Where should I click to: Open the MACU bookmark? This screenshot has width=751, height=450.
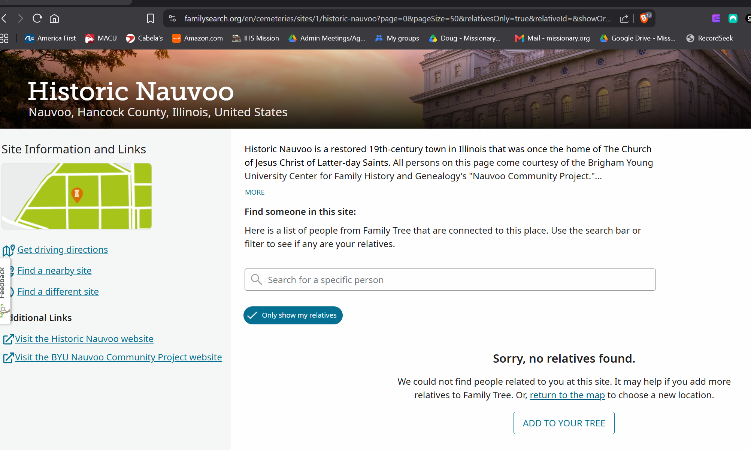101,38
